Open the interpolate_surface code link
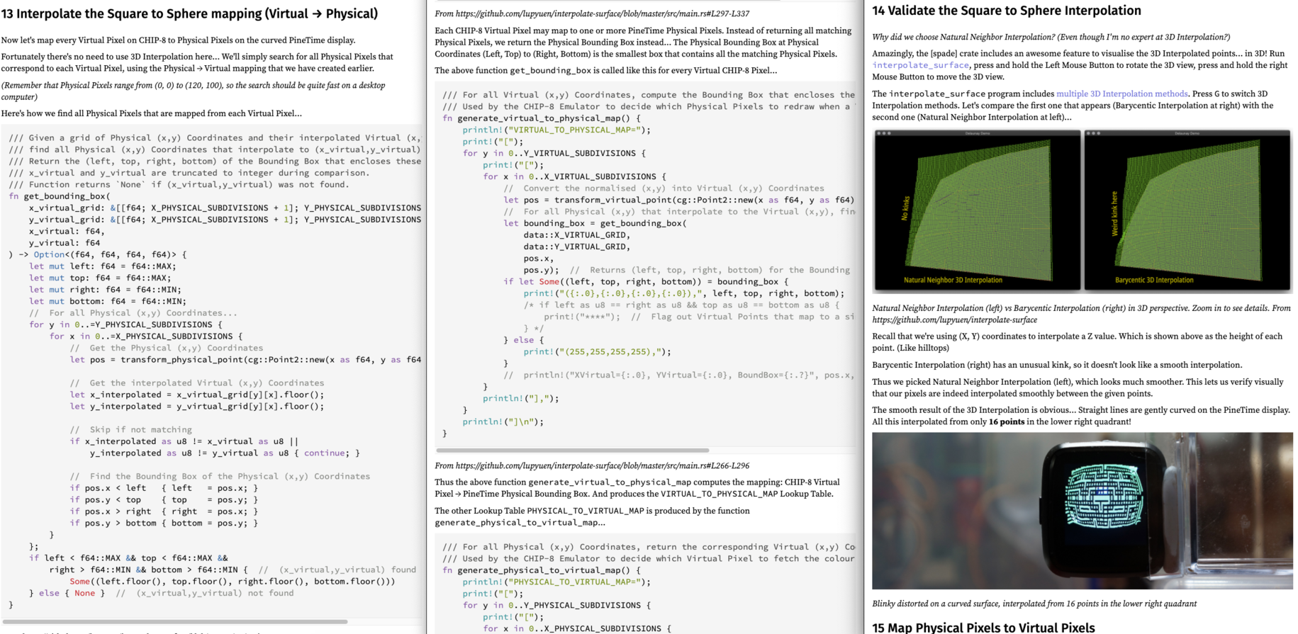 click(x=919, y=65)
